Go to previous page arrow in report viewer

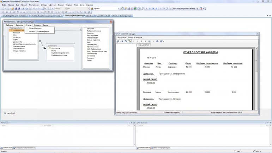[x=137, y=41]
